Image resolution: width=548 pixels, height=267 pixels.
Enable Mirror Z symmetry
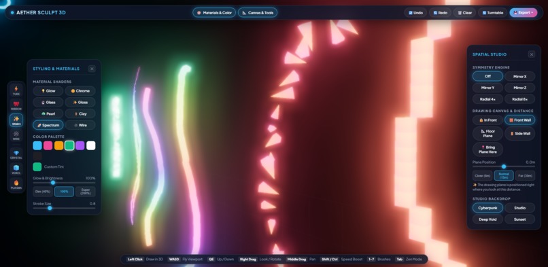[x=519, y=88]
